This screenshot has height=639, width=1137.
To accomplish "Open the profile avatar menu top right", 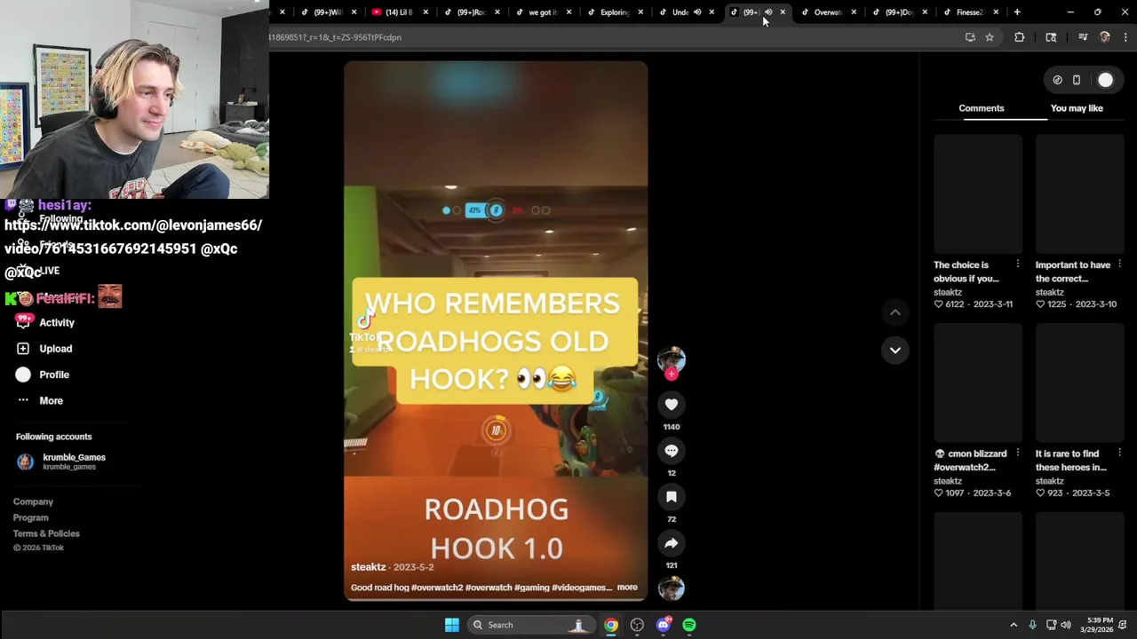I will pyautogui.click(x=1105, y=80).
